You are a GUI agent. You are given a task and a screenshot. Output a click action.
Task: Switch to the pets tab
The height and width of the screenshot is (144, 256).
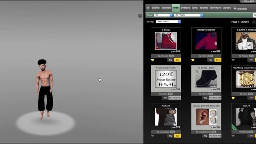[x=195, y=8]
